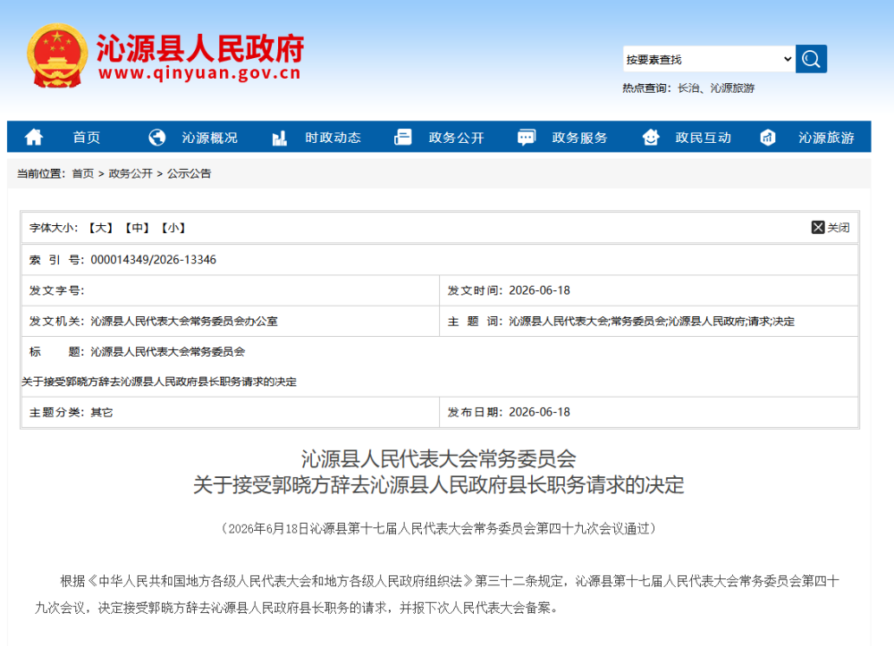Screen dimensions: 894x646
Task: Click the 发文字号 label cell
Action: pyautogui.click(x=231, y=290)
